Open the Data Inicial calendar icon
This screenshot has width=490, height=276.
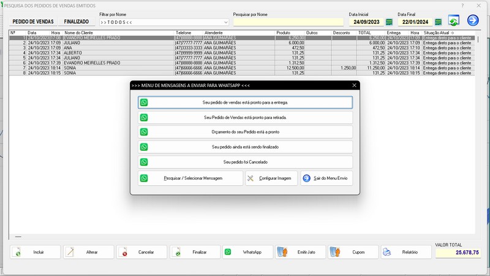pyautogui.click(x=389, y=22)
